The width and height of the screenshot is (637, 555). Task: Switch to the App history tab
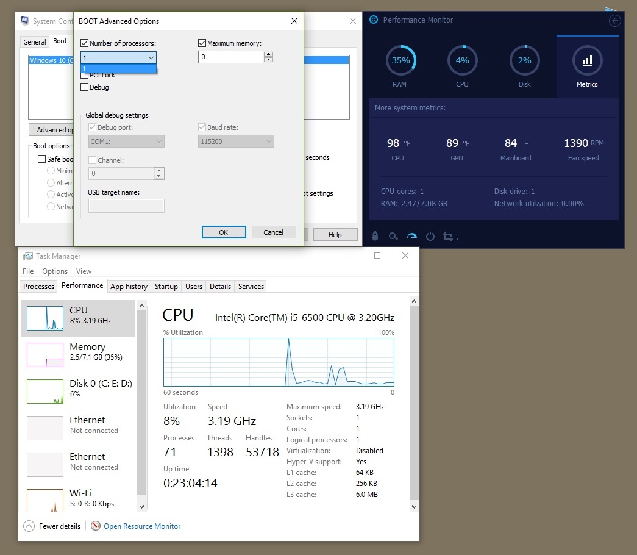[x=129, y=286]
